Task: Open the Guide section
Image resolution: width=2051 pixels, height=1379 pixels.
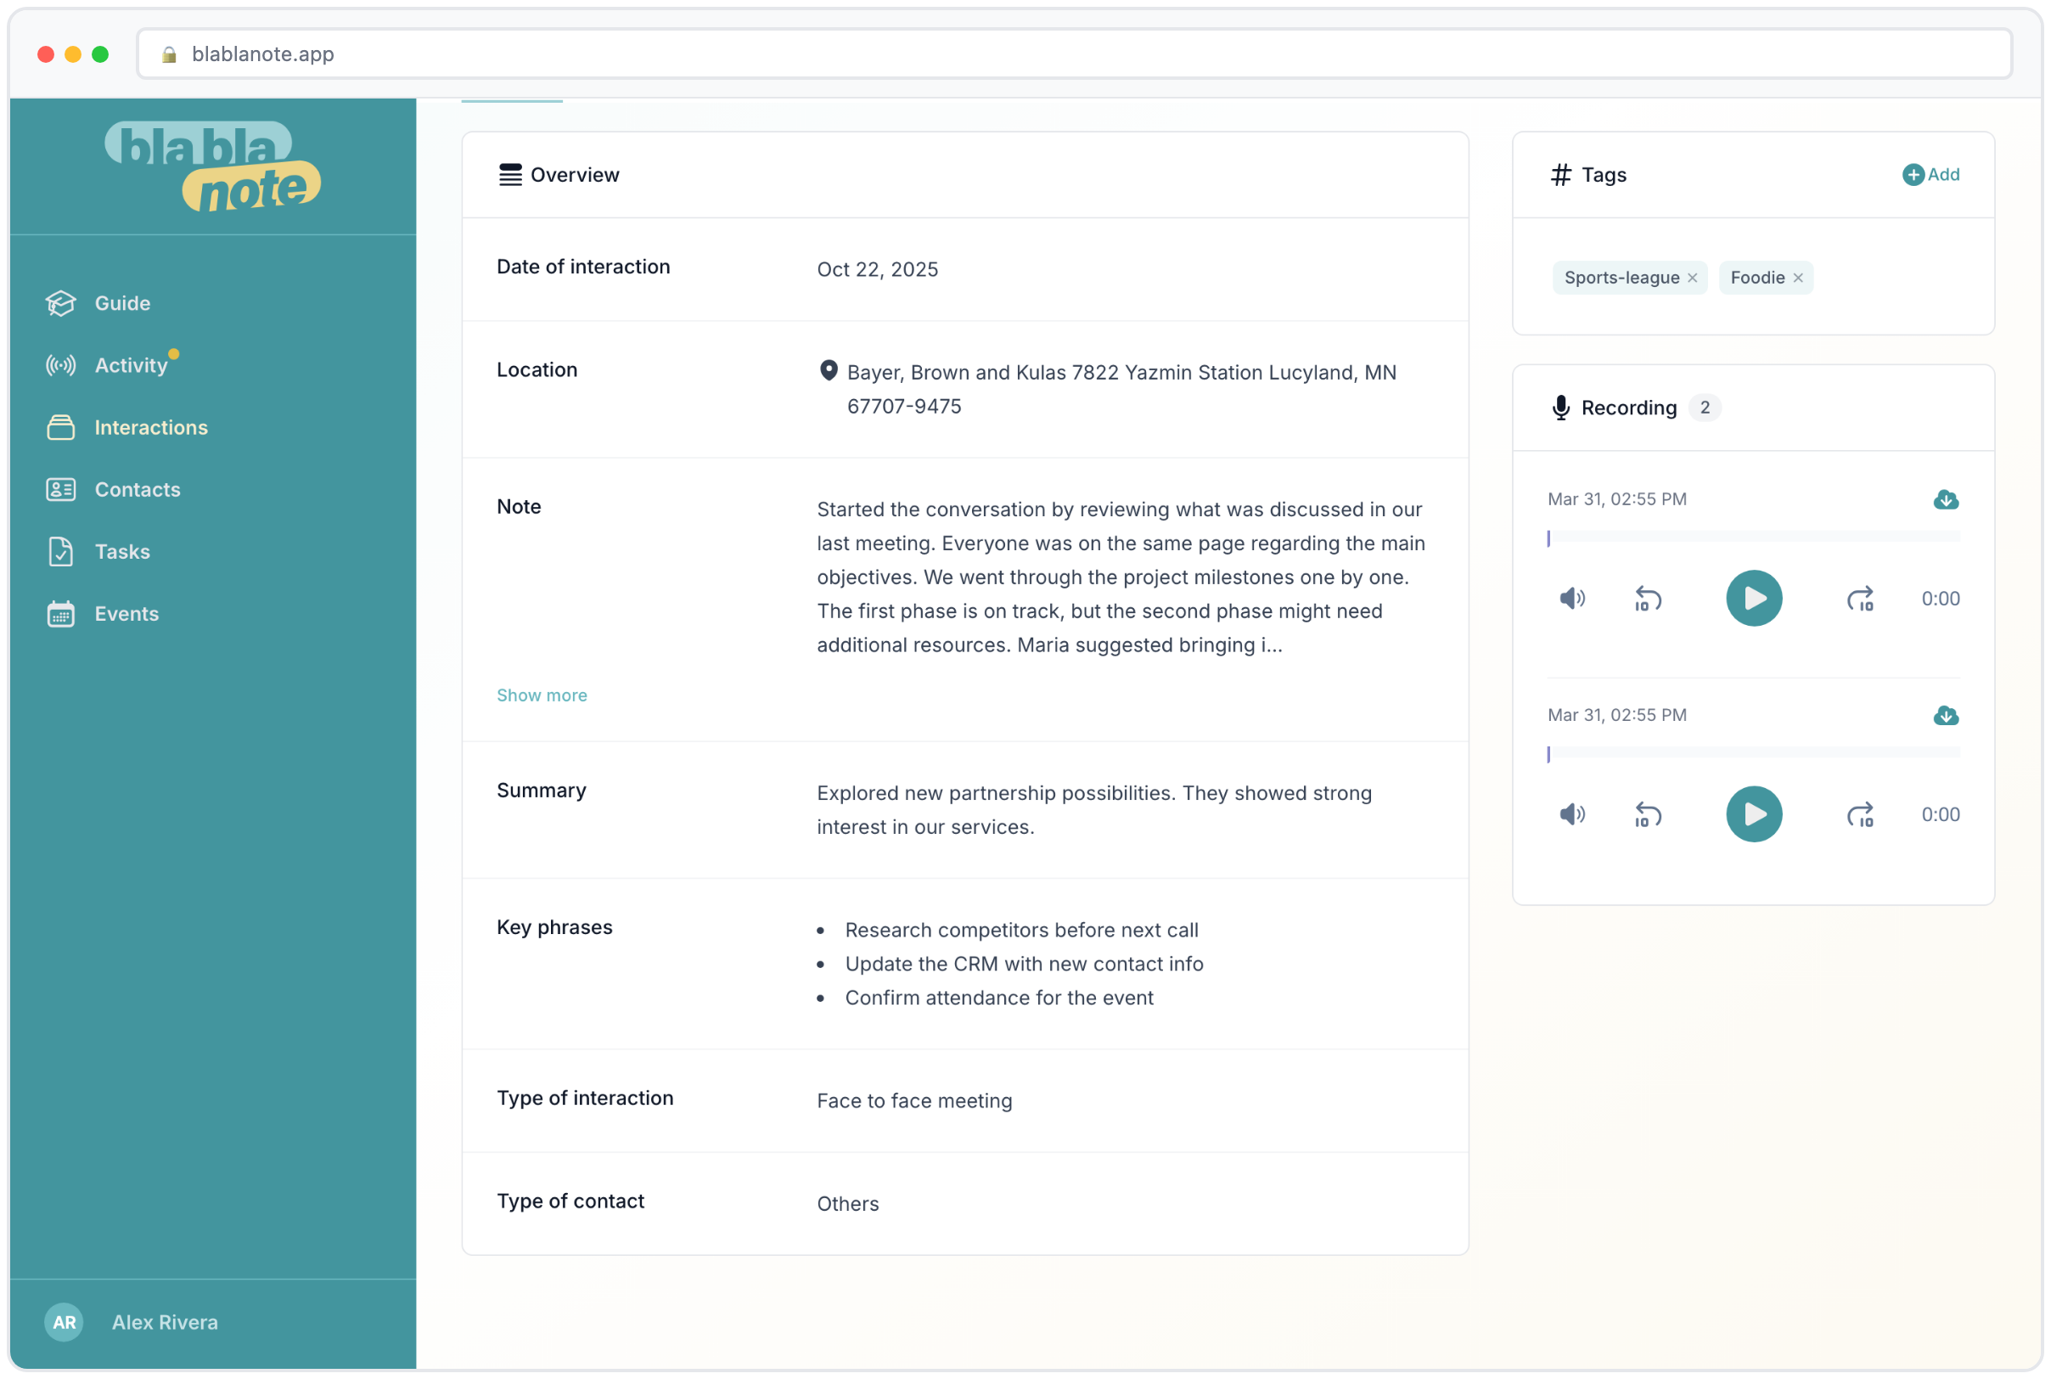Action: click(122, 302)
